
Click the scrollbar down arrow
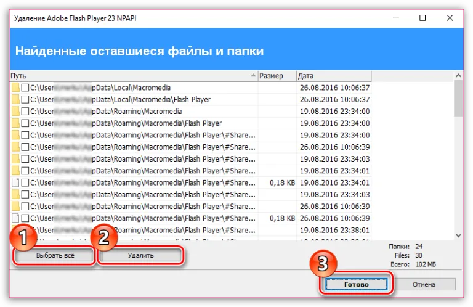coord(458,235)
